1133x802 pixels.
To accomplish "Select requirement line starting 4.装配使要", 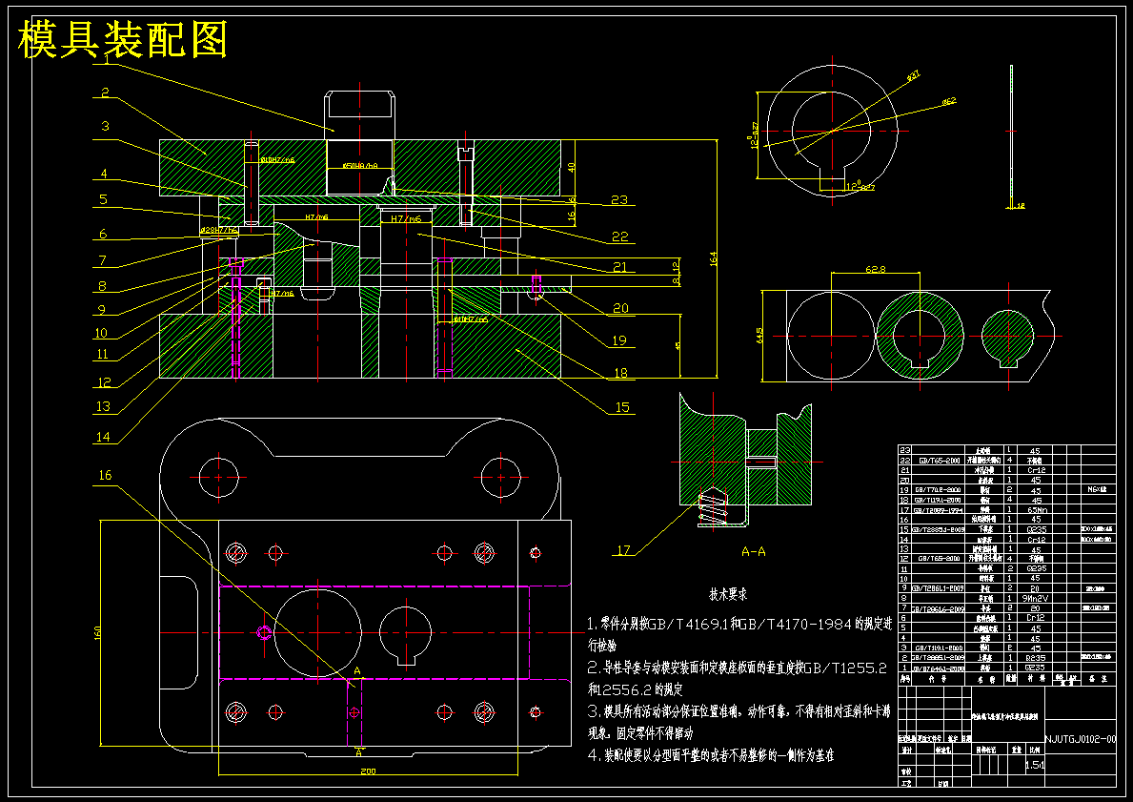I will coord(710,755).
